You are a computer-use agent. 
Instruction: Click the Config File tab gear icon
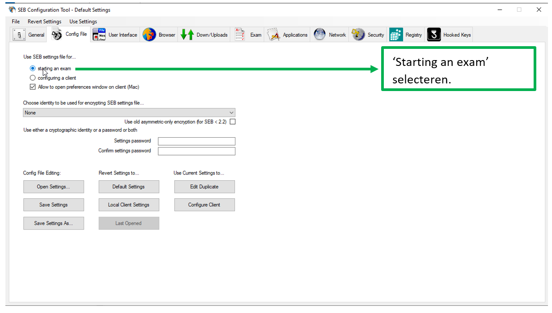[57, 35]
